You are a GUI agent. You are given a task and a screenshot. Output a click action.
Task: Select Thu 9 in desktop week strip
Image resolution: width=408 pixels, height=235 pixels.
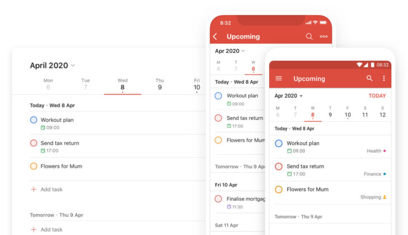(x=160, y=84)
